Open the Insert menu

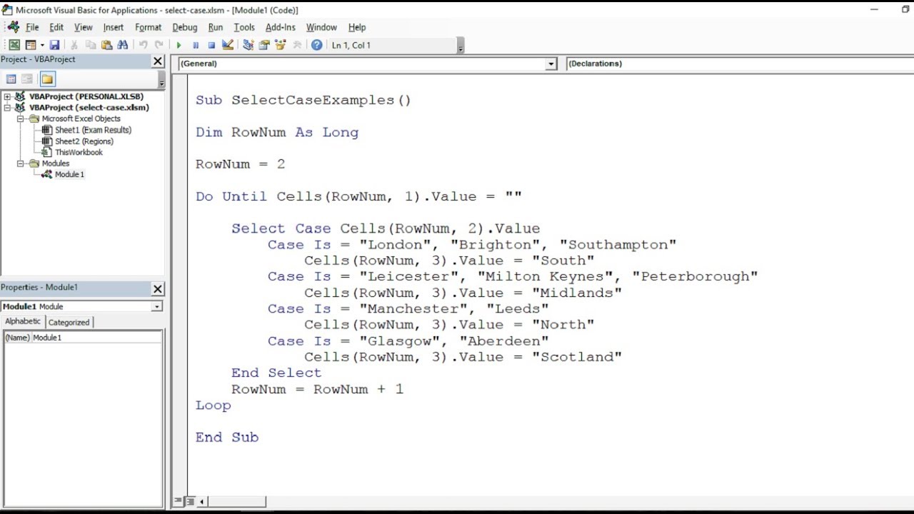[x=114, y=27]
